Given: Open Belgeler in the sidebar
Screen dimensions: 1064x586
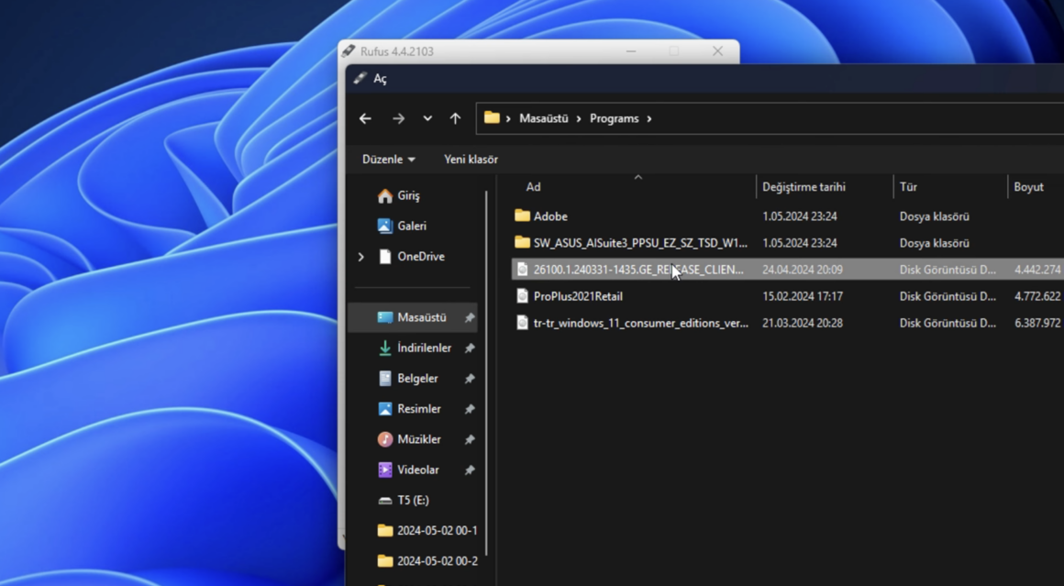Looking at the screenshot, I should [417, 379].
